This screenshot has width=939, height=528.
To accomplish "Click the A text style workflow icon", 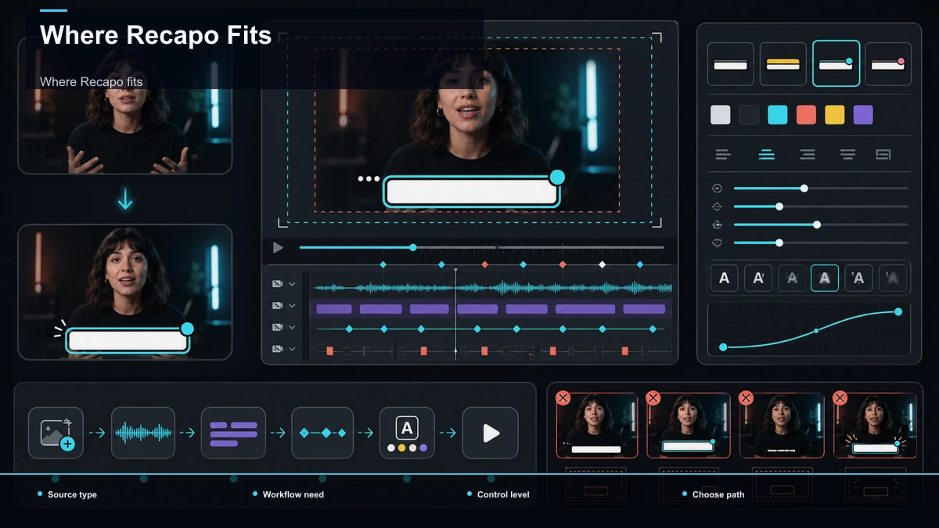I will click(407, 433).
